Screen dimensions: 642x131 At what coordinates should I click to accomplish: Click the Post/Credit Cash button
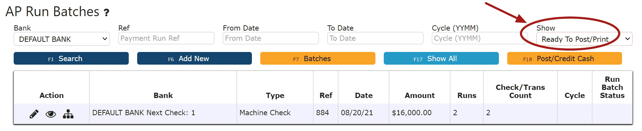pyautogui.click(x=564, y=58)
